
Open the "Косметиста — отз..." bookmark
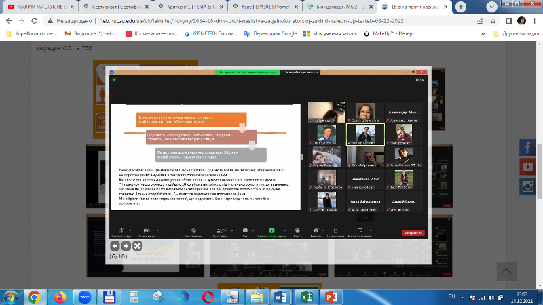151,33
